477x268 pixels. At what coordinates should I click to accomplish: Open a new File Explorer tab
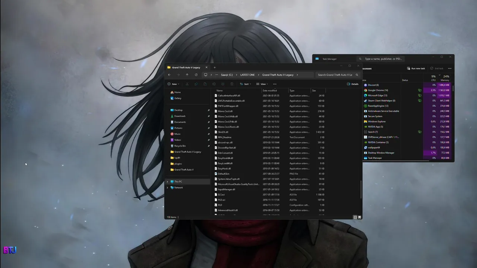point(215,67)
